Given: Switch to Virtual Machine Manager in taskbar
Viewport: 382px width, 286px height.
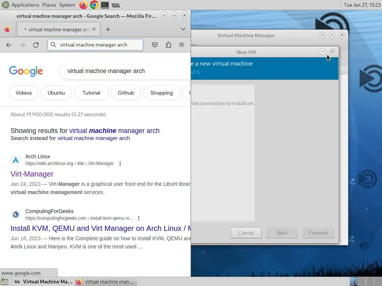Looking at the screenshot, I should (x=43, y=282).
